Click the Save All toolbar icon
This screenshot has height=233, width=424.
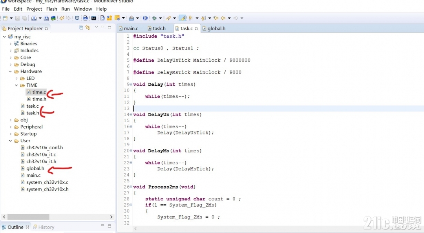(x=24, y=18)
